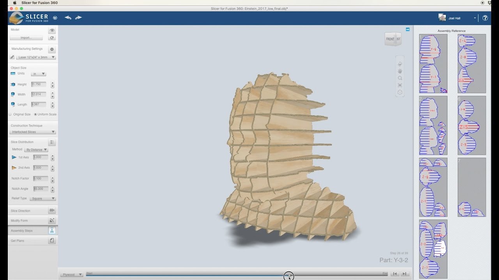Screen dimensions: 499x280
Task: Select the pan hand tool
Action: [x=400, y=71]
